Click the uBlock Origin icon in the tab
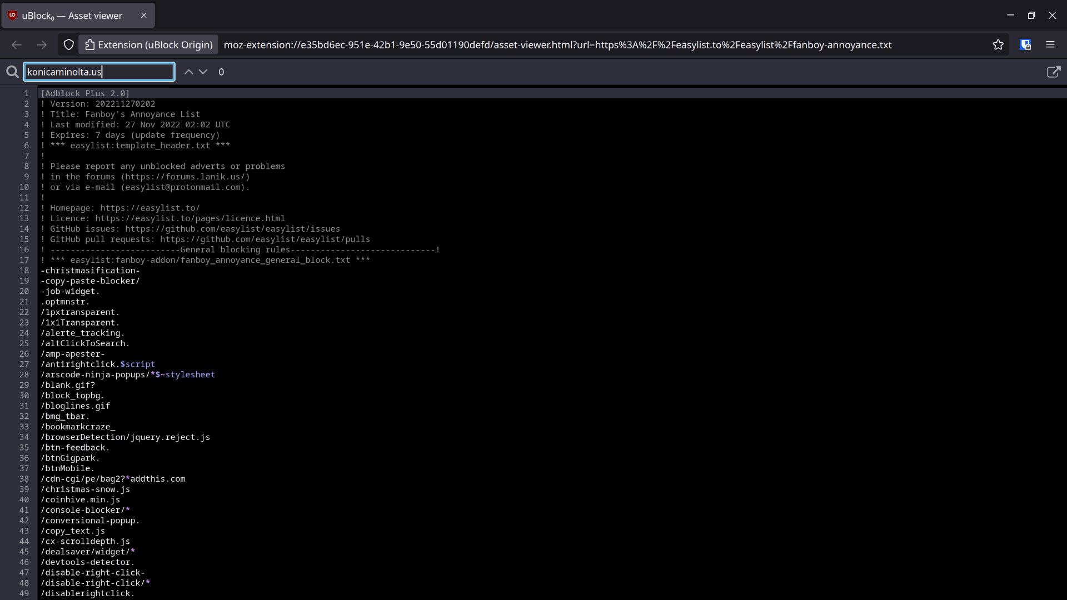The image size is (1067, 600). click(x=12, y=15)
